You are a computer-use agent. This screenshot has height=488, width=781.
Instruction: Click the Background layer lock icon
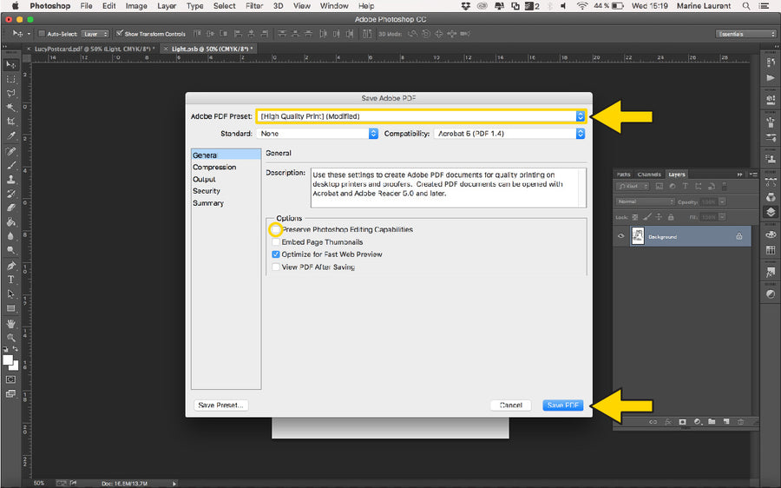point(739,236)
